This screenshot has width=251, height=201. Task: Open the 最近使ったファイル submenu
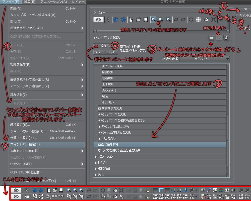click(x=47, y=28)
